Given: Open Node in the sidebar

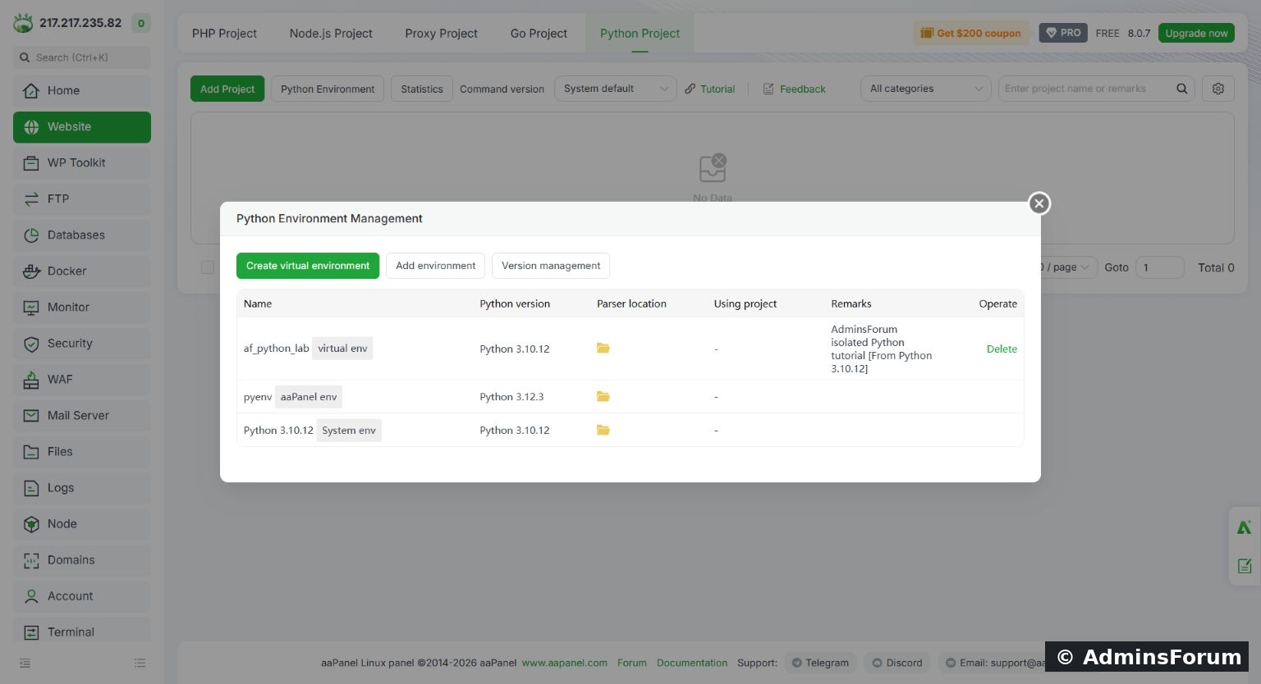Looking at the screenshot, I should (x=82, y=523).
